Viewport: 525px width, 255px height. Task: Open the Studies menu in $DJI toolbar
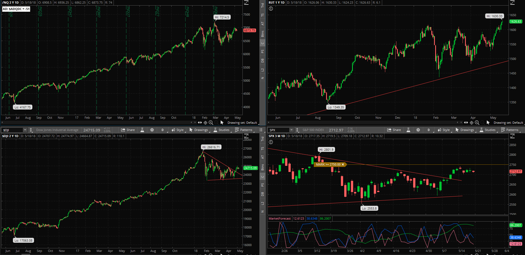221,130
